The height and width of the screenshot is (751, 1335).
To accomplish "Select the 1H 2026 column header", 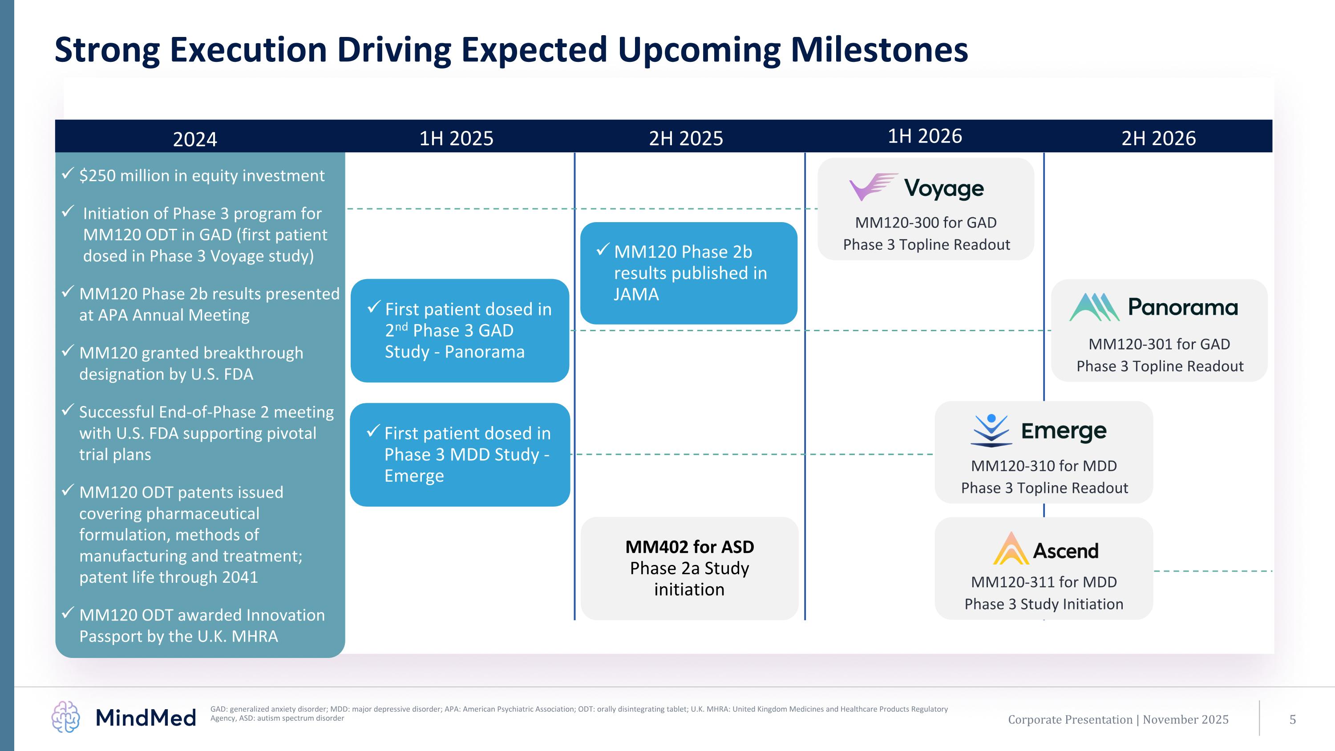I will tap(925, 136).
